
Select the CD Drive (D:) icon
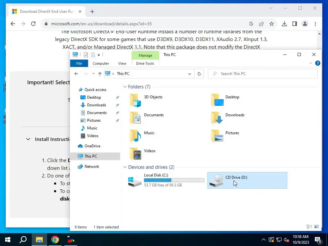[x=216, y=181]
